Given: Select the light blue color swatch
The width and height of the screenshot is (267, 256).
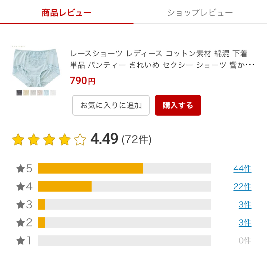Looking at the screenshot, I should pyautogui.click(x=46, y=93).
